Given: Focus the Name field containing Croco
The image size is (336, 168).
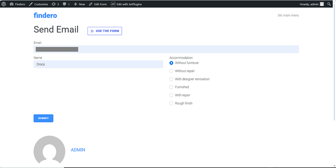Looking at the screenshot, I should point(98,64).
